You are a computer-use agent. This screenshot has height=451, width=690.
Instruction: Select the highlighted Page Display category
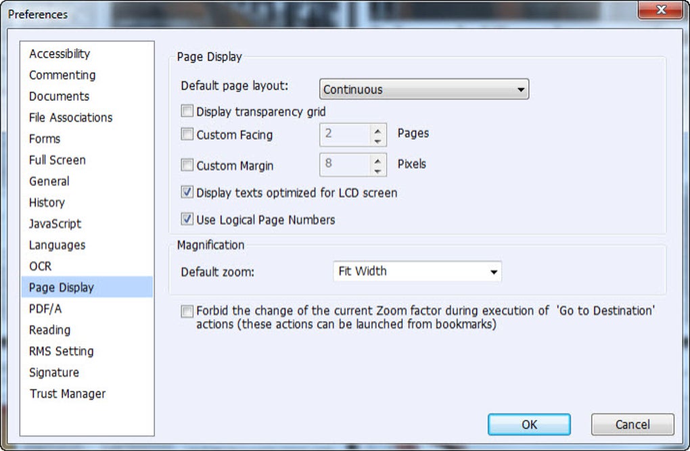pyautogui.click(x=87, y=287)
